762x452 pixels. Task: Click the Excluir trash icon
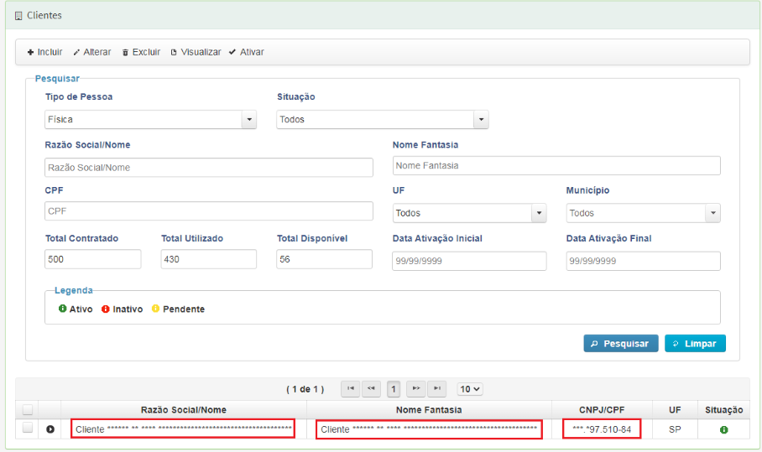(x=125, y=53)
